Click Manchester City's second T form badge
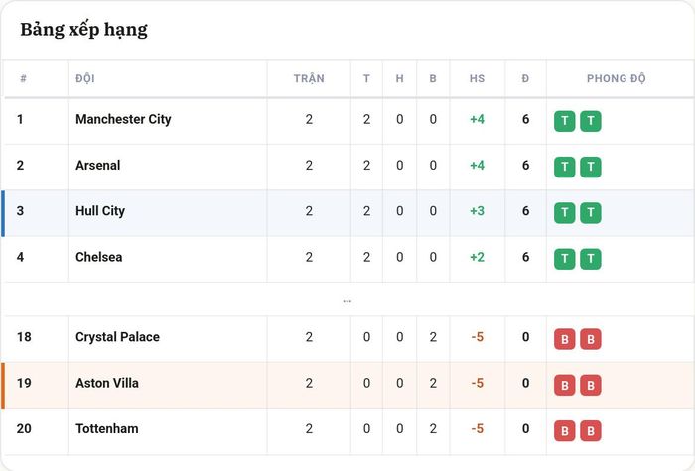The width and height of the screenshot is (695, 471). [591, 121]
